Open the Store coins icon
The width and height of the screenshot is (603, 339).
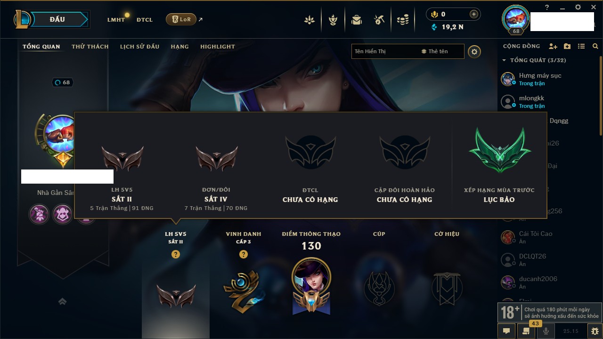(x=402, y=20)
